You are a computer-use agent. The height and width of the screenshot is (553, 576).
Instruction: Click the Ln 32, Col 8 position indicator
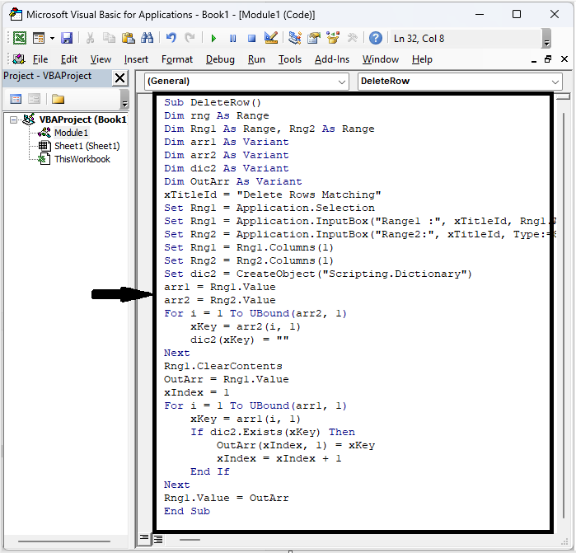(419, 38)
